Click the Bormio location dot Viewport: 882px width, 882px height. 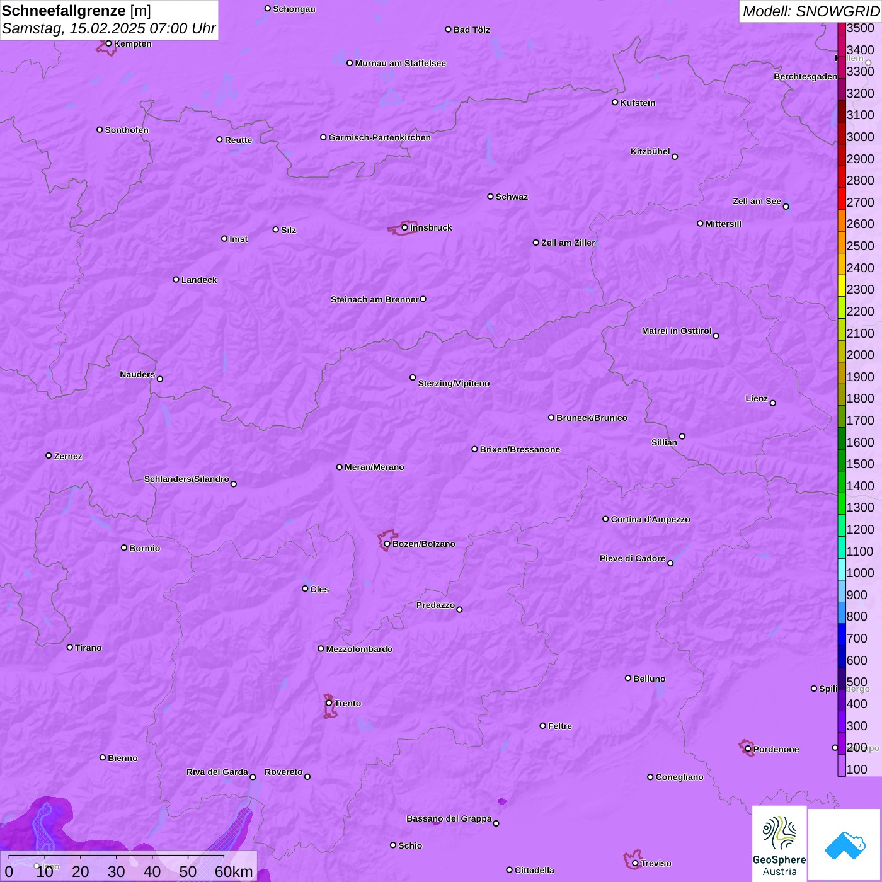(124, 547)
